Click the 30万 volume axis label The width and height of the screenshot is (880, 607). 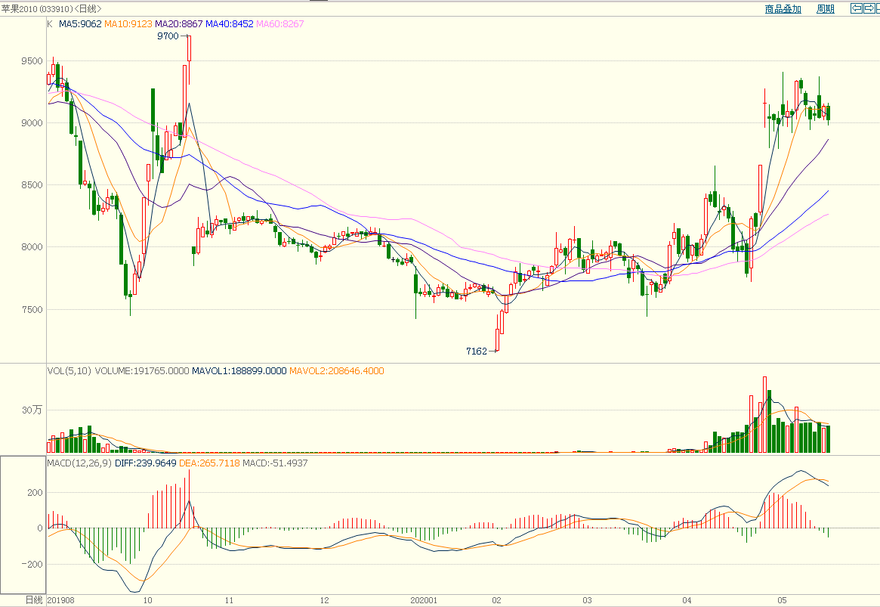coord(32,410)
